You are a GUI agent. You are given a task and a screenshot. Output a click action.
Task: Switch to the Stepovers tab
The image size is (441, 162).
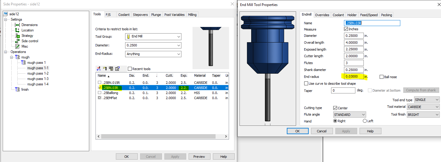coord(140,15)
